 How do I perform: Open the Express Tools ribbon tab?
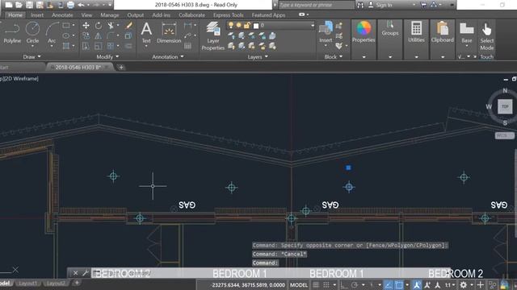228,15
